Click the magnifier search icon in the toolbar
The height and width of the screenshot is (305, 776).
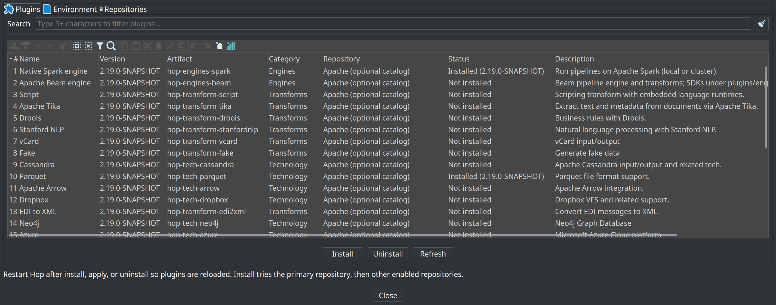tap(111, 46)
